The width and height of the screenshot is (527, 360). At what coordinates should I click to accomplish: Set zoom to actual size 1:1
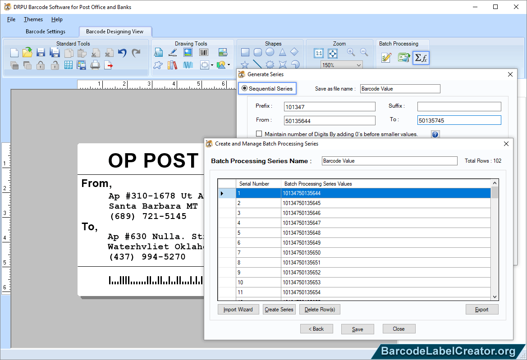(x=319, y=53)
